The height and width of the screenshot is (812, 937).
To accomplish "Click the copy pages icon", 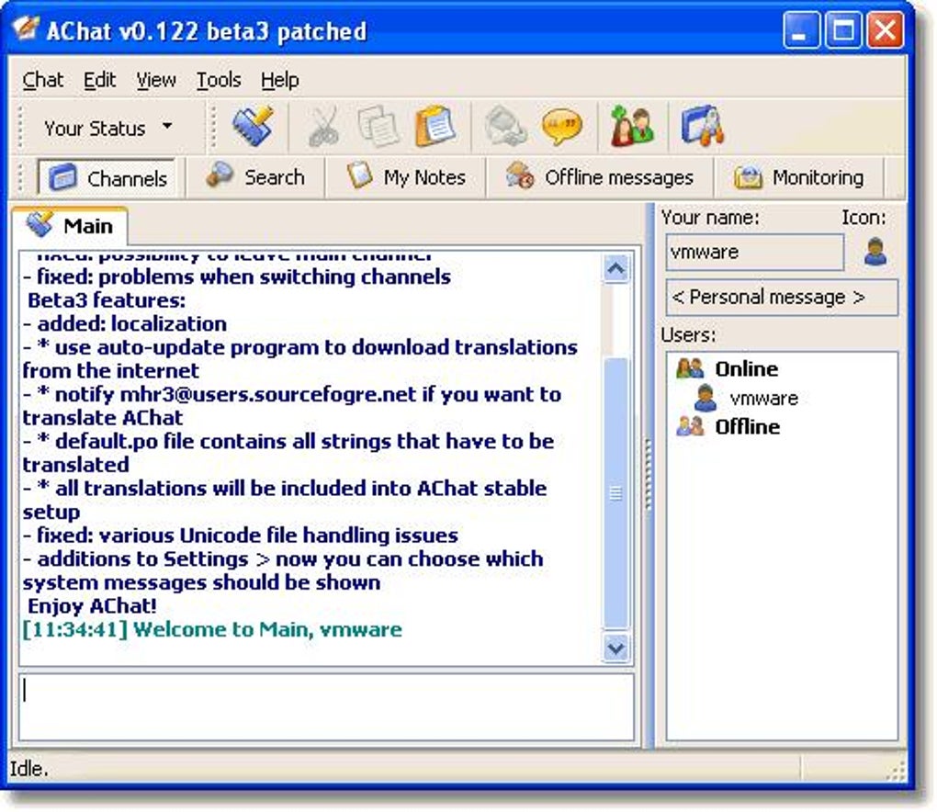I will [x=378, y=126].
